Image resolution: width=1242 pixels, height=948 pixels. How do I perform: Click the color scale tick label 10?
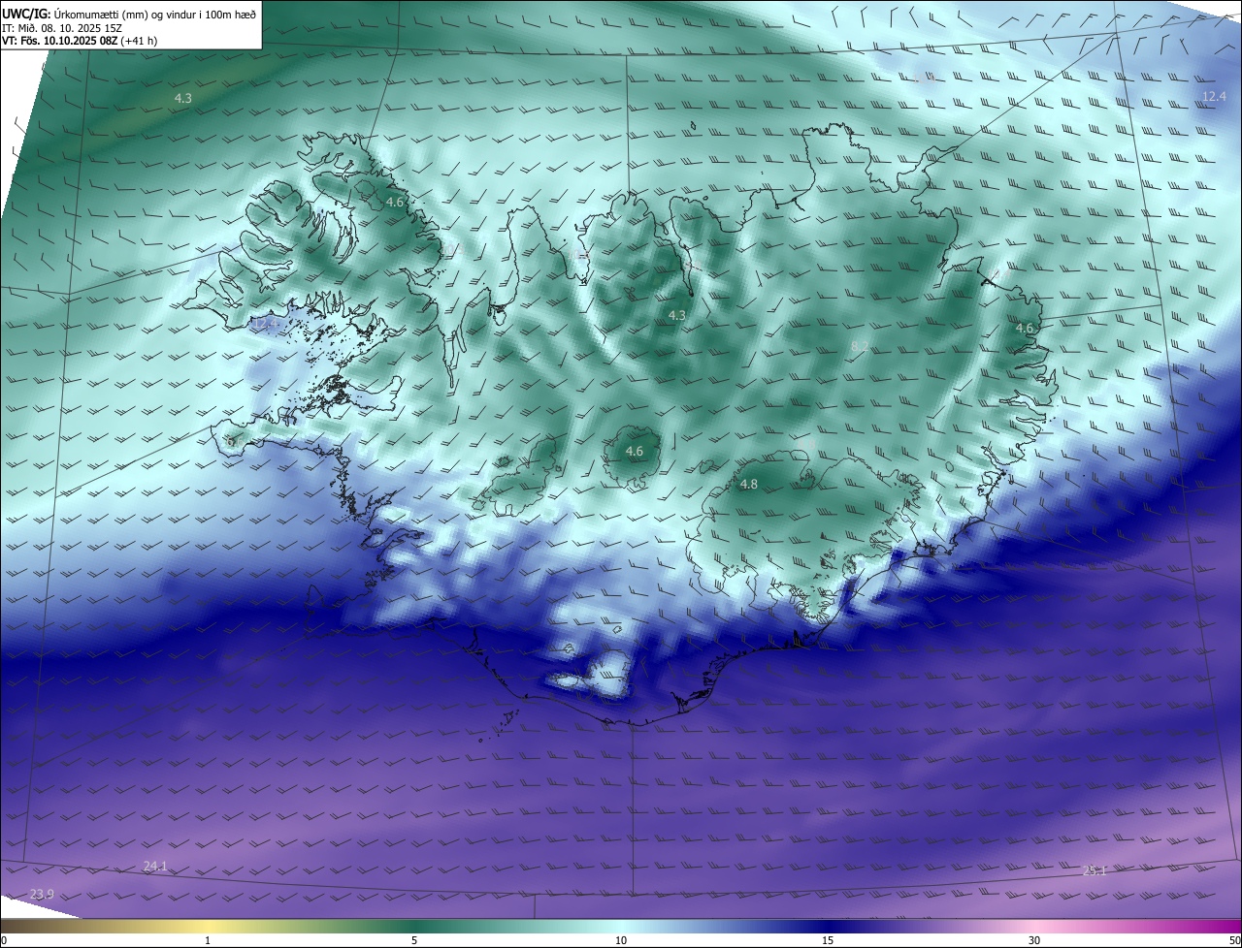(x=621, y=940)
